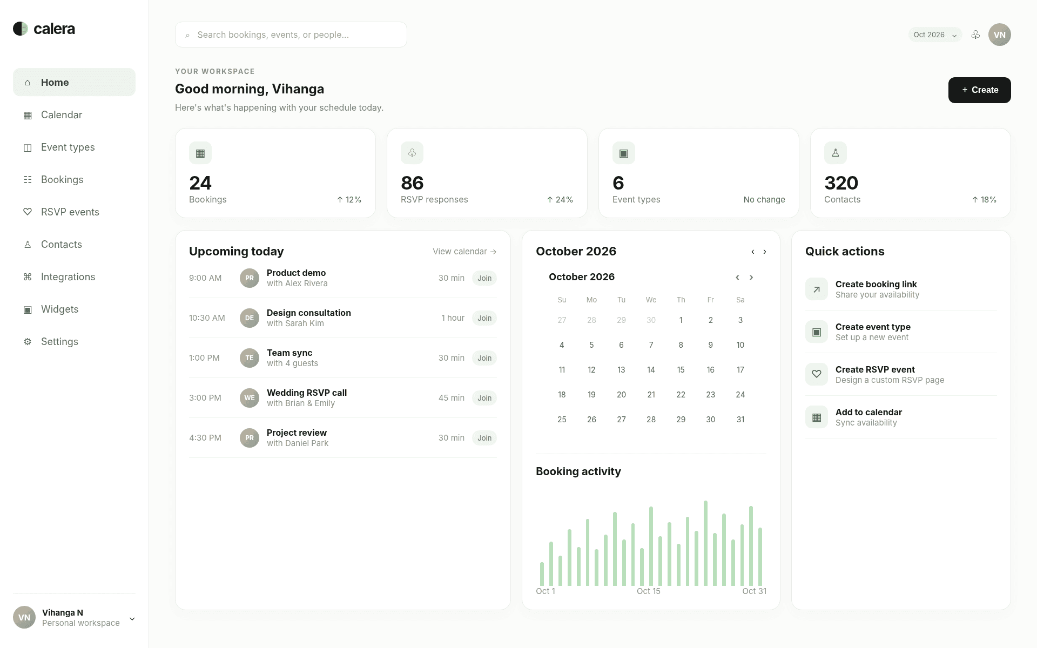
Task: Join the Wedding RSVP call
Action: pos(484,398)
